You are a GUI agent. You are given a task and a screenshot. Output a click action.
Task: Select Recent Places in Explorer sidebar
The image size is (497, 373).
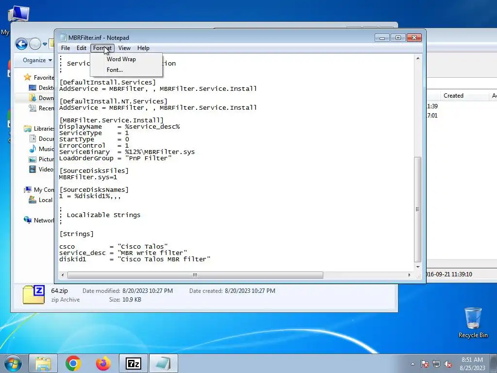click(41, 108)
